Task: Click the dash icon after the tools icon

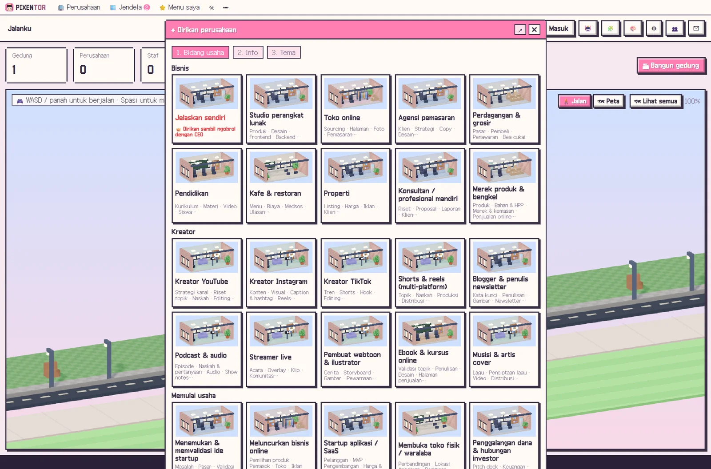Action: (226, 8)
